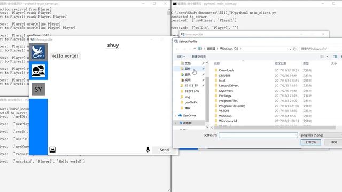342x192 pixels.
Task: Open the img folder in sidebar
Action: tap(188, 97)
